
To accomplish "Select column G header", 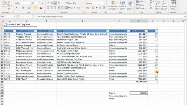I will click(x=138, y=21).
